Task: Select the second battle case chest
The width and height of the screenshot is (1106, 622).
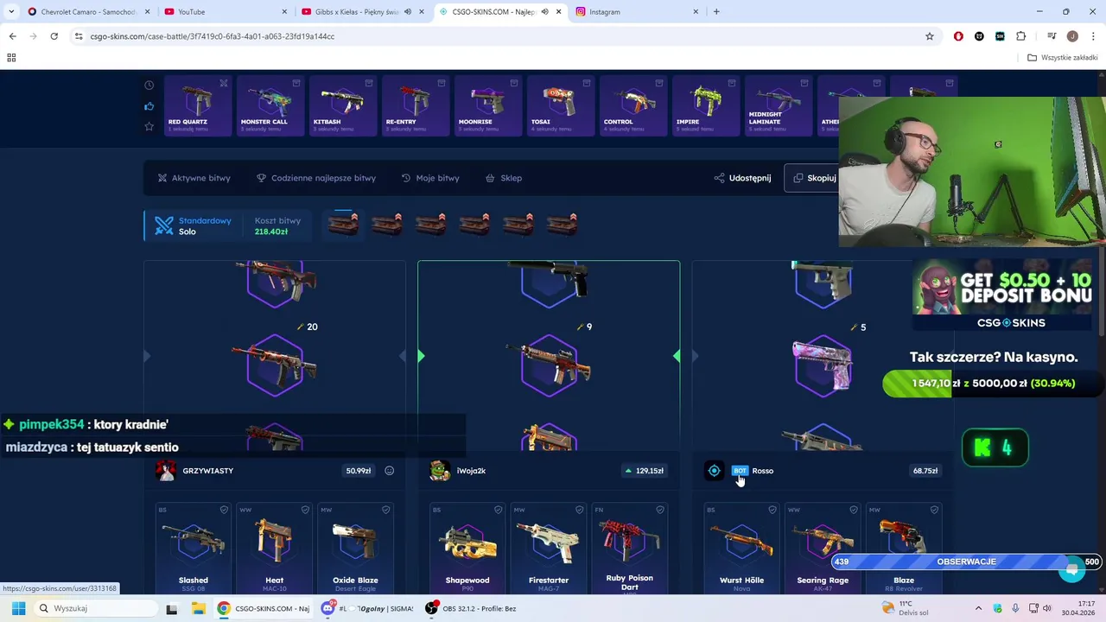Action: [x=386, y=224]
